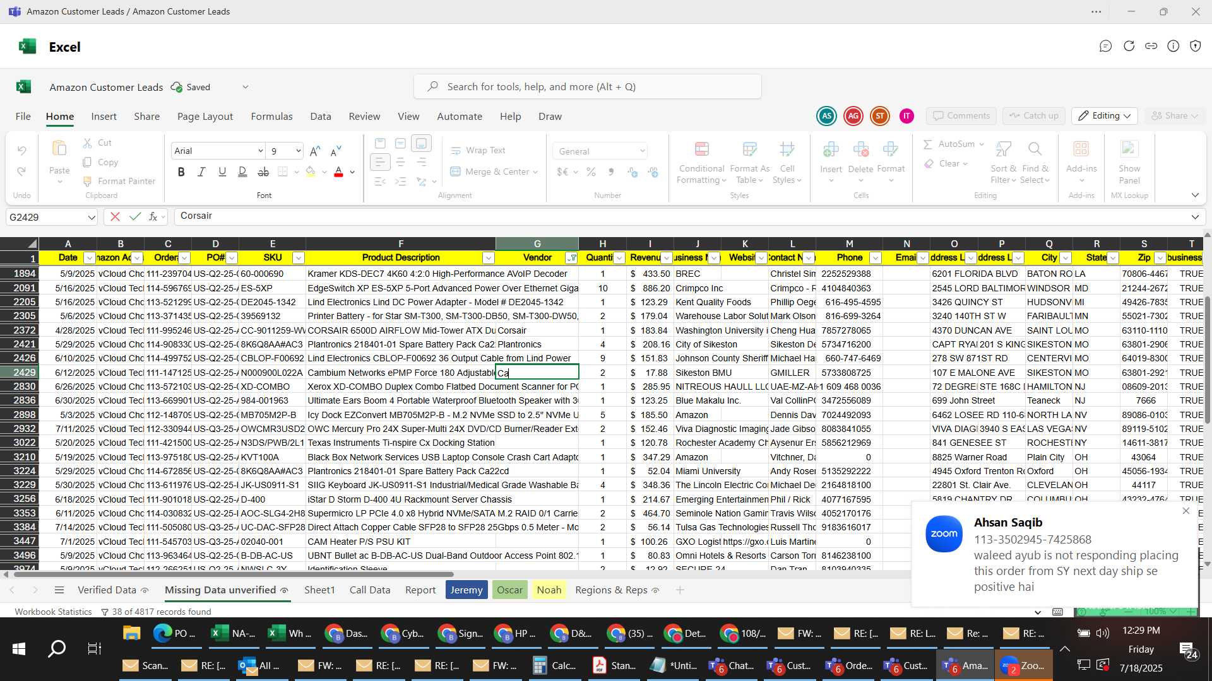Toggle Wrap Text option
Screen dimensions: 1212x681
477,151
